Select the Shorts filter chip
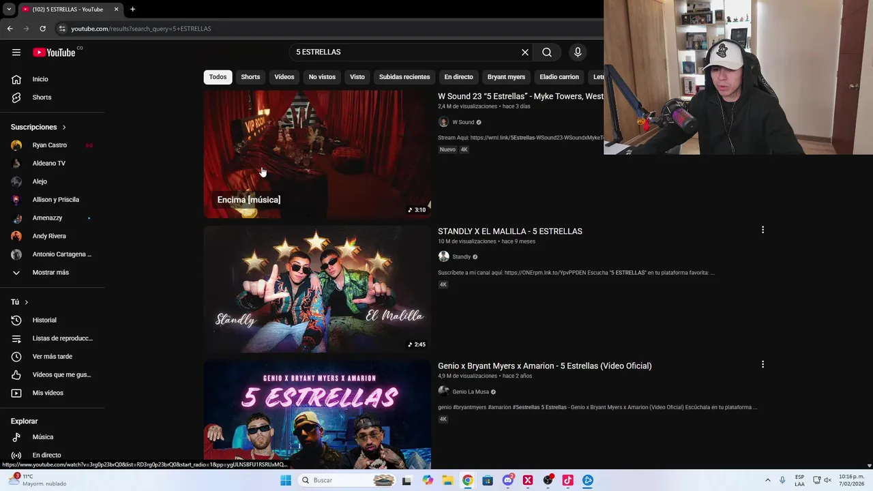 [x=250, y=77]
